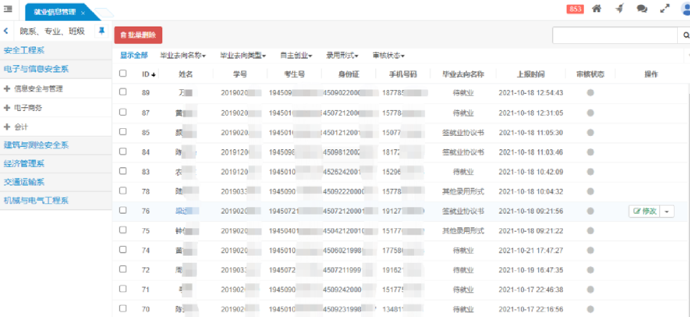Click the search magnifier icon
The image size is (690, 317).
(684, 36)
